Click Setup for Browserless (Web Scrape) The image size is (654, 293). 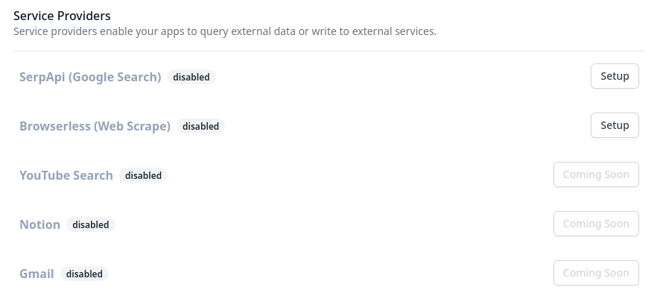[x=615, y=125]
